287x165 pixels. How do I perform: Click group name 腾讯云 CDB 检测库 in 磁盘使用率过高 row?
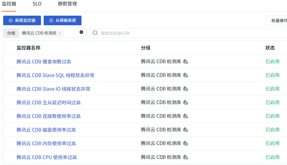(x=161, y=130)
